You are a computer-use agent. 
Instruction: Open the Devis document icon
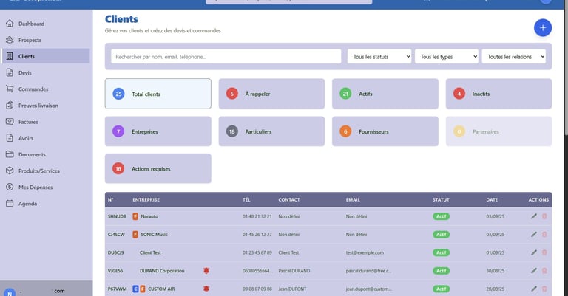(x=10, y=72)
